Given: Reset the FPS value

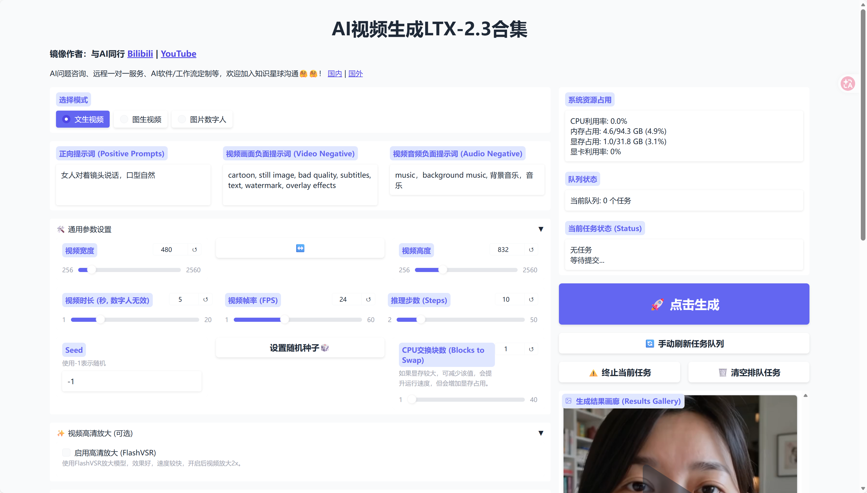Looking at the screenshot, I should pos(368,300).
